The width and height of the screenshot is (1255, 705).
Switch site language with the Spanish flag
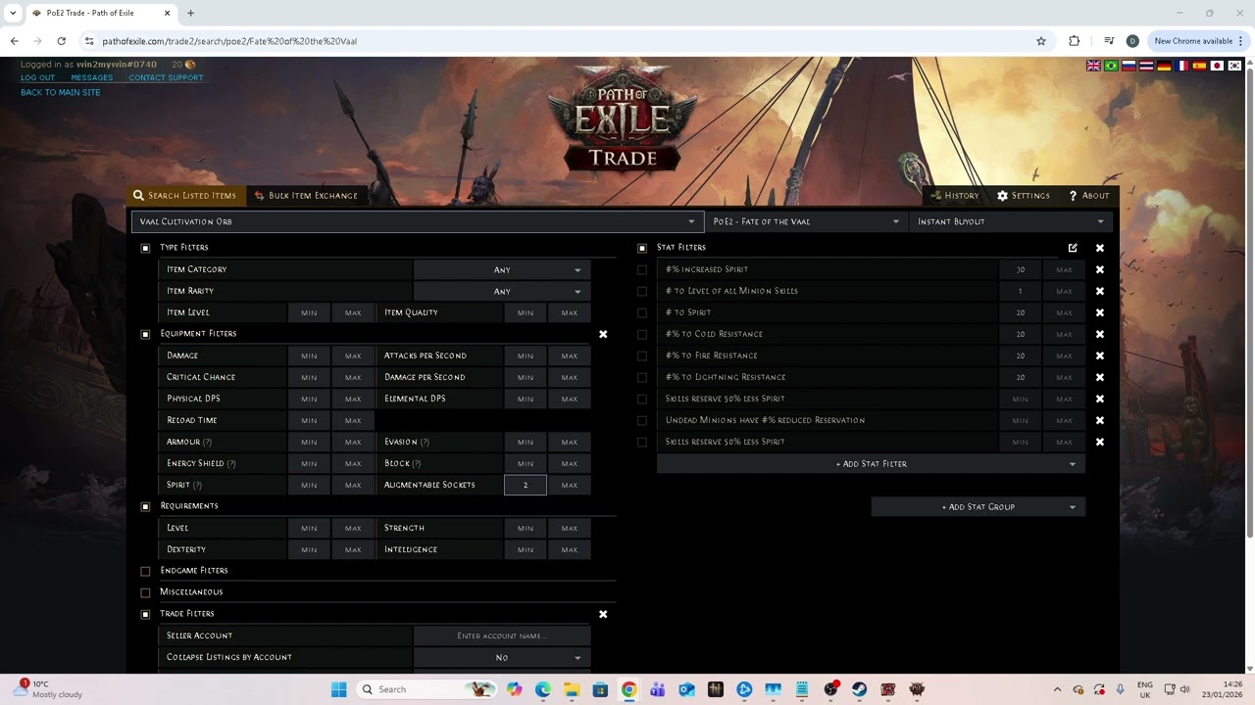click(1199, 66)
